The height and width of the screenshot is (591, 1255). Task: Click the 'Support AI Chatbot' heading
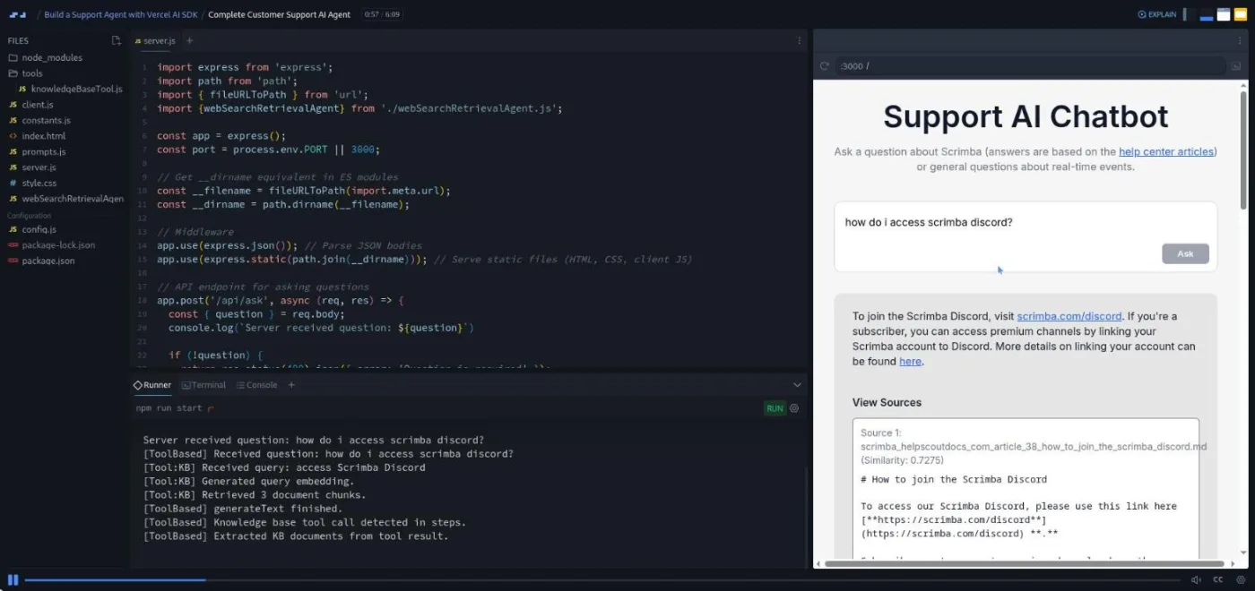1026,116
